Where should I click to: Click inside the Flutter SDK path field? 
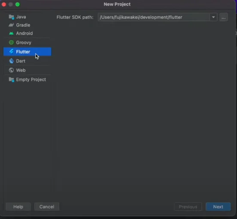[154, 17]
